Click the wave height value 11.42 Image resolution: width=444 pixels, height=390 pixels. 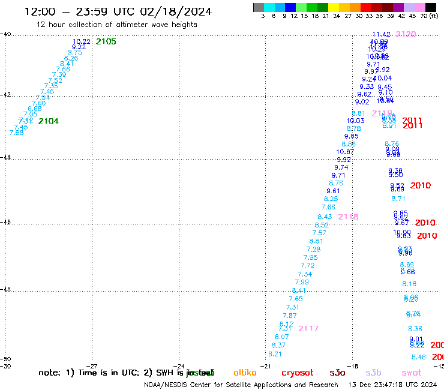(x=381, y=34)
